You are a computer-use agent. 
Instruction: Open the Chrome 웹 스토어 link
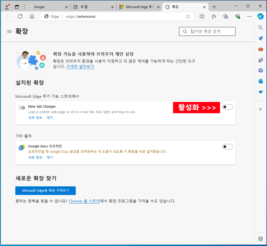tap(84, 201)
